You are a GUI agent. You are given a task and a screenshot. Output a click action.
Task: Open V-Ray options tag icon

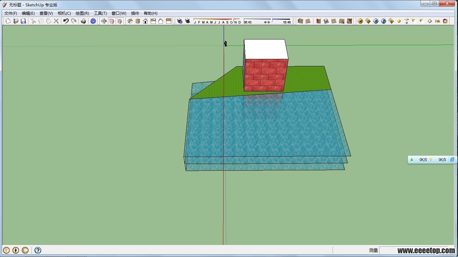pyautogui.click(x=368, y=21)
